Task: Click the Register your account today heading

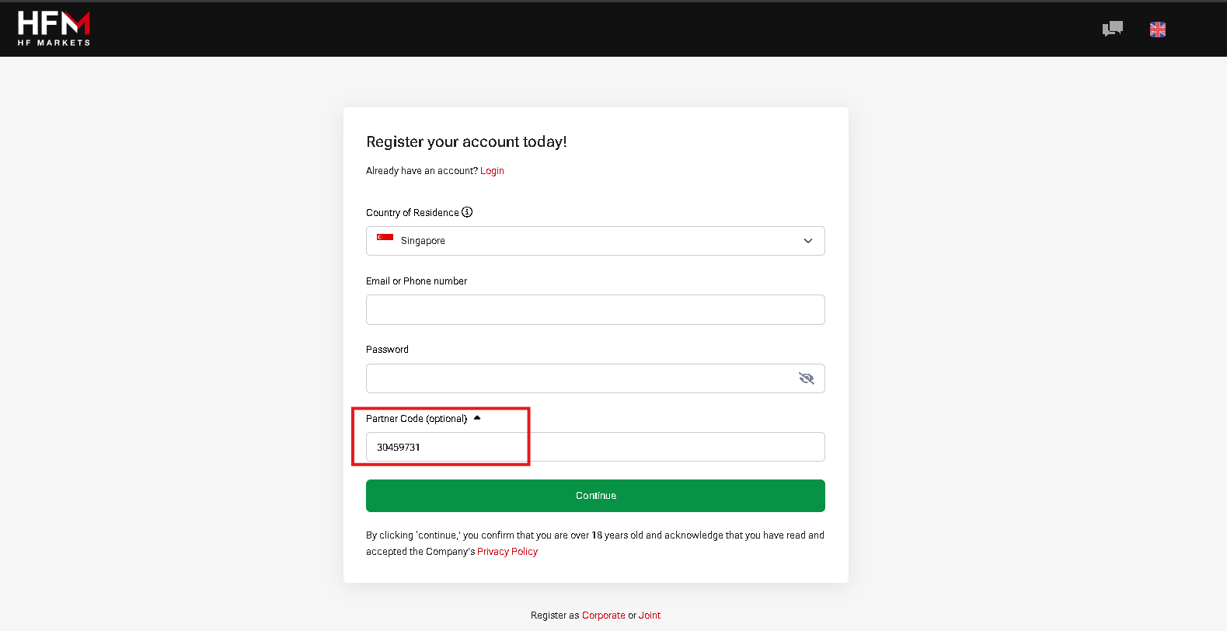Action: (466, 142)
